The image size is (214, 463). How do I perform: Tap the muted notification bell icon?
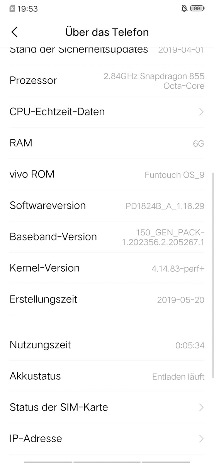click(184, 8)
